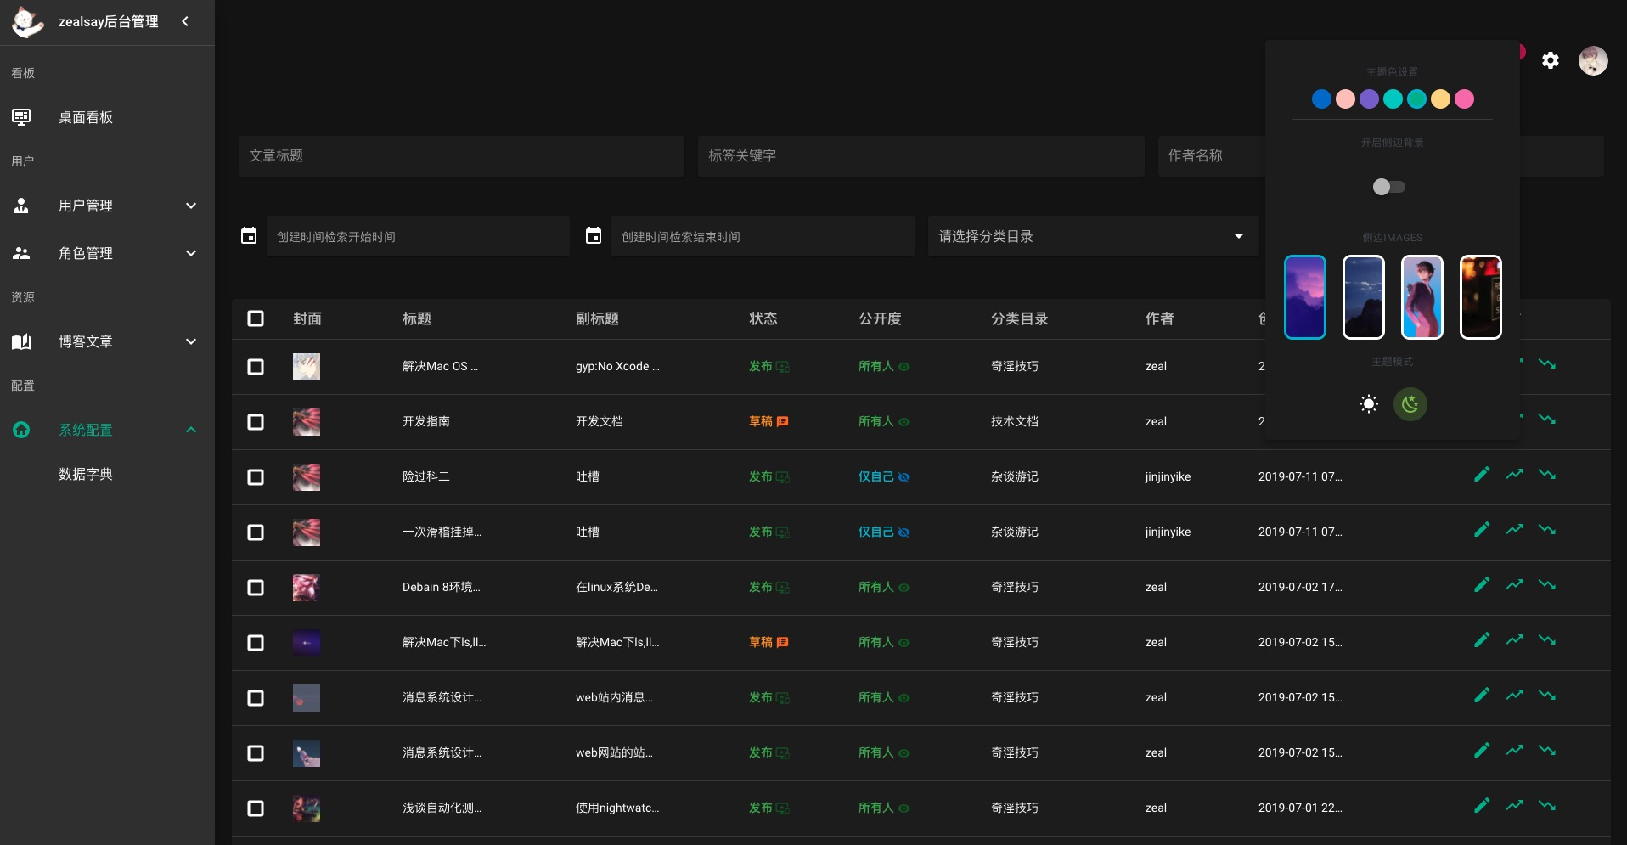The width and height of the screenshot is (1627, 845).
Task: Click the cover thumbnail of the 解决Mac OS row
Action: pos(307,367)
